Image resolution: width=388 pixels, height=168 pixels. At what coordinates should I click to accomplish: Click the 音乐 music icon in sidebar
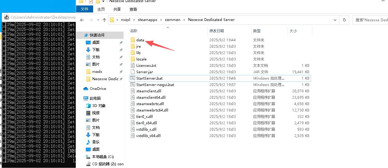point(88,142)
